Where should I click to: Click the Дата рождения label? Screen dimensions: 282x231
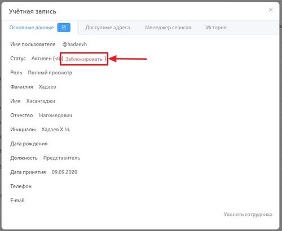[x=29, y=144]
